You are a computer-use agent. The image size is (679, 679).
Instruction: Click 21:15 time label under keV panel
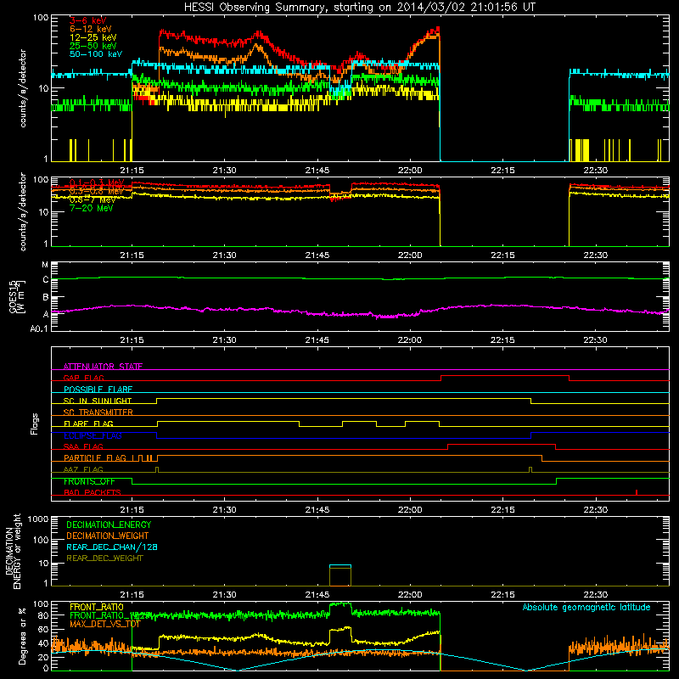pos(132,171)
